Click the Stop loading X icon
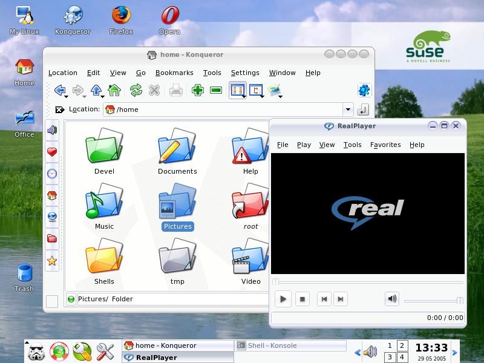The image size is (484, 363). pyautogui.click(x=154, y=90)
